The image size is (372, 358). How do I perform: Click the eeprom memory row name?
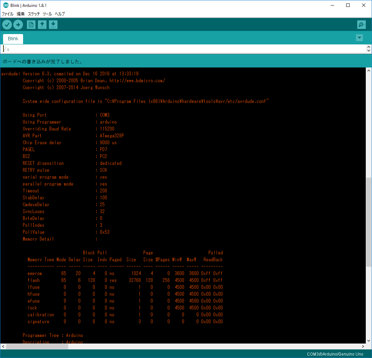coord(35,273)
